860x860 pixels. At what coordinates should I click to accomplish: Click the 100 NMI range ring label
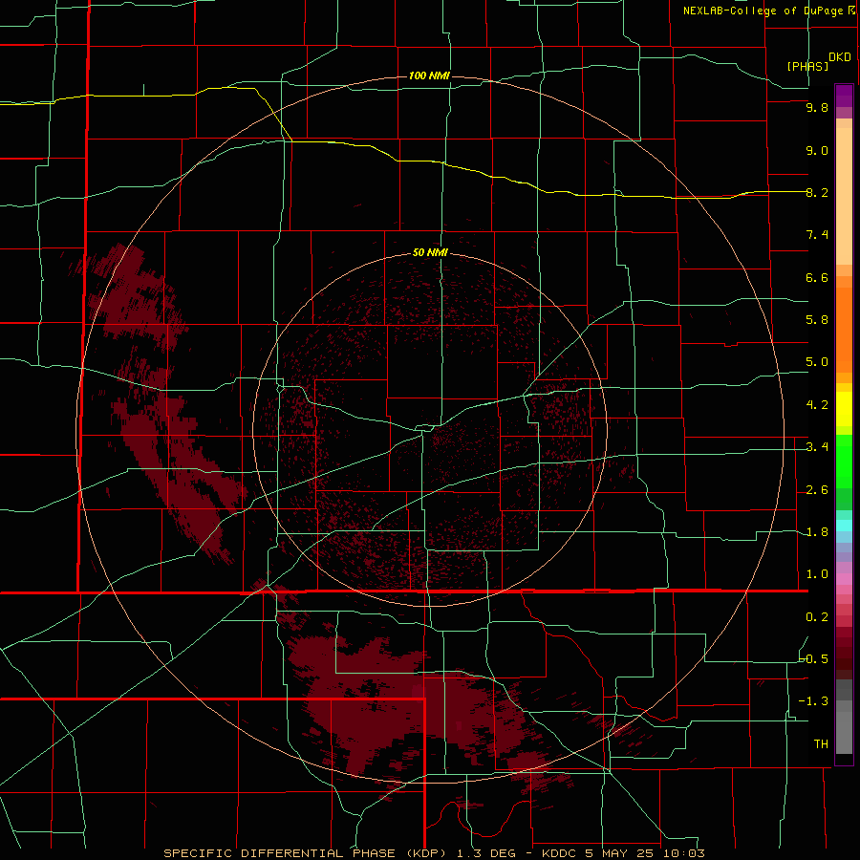click(429, 75)
